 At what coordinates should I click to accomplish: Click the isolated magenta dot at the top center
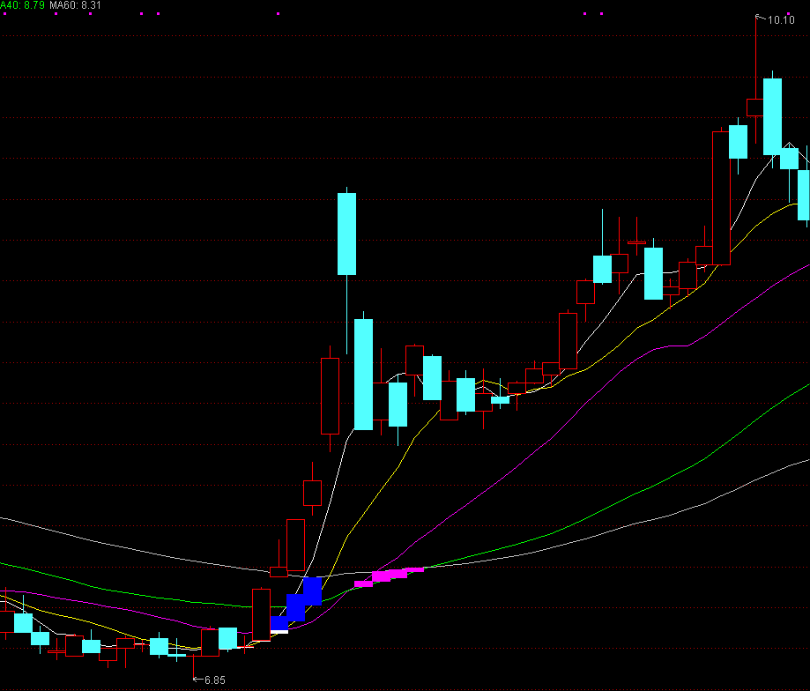(279, 14)
